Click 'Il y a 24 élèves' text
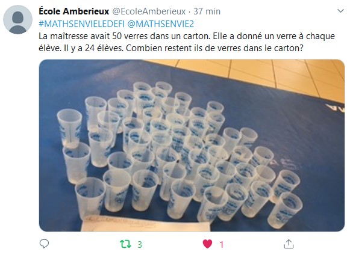This screenshot has width=350, height=255. pos(93,48)
